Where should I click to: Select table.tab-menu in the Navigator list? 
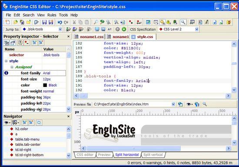[x=27, y=139]
